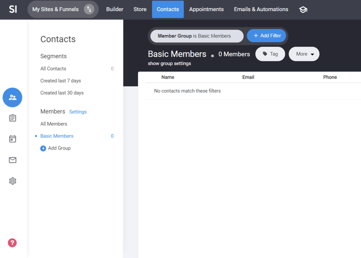Click the Member Group is Basic Members filter
The width and height of the screenshot is (361, 258).
[197, 36]
